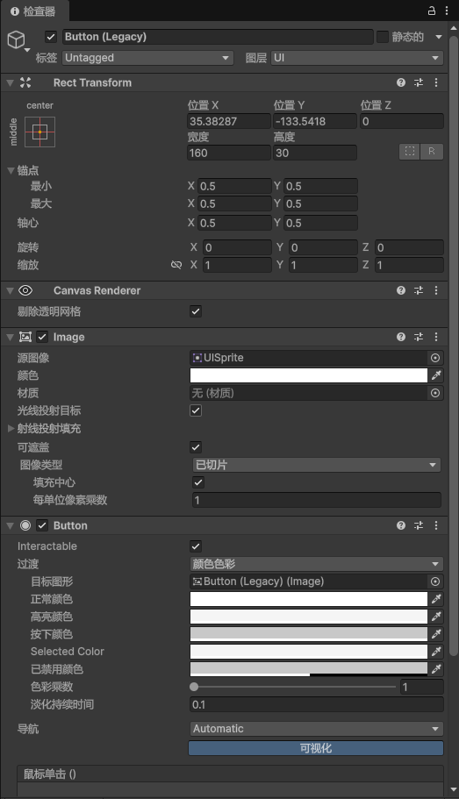
Task: Open Button component three-dot menu
Action: (x=436, y=525)
